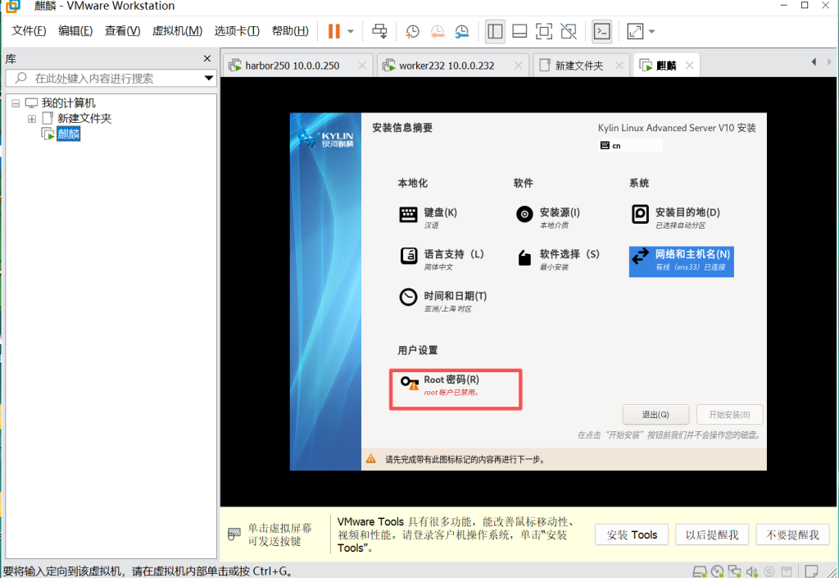Open the 虚拟机(M) menu
Screen dimensions: 839x578
(177, 31)
